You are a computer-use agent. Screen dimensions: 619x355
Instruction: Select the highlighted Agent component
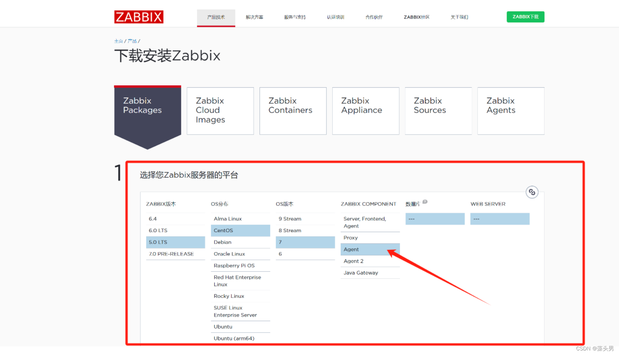pos(370,250)
